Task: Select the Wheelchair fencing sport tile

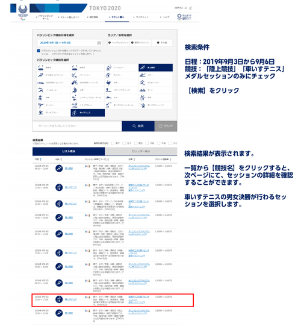Action: [x=155, y=105]
